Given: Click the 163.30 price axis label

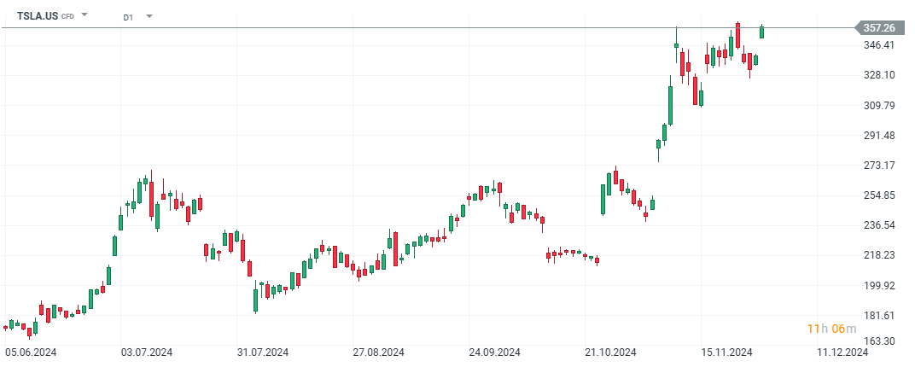Looking at the screenshot, I should pos(879,341).
